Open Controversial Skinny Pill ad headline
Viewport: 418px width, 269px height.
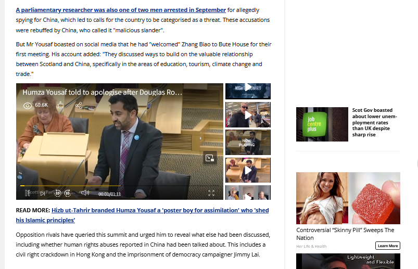pos(345,234)
